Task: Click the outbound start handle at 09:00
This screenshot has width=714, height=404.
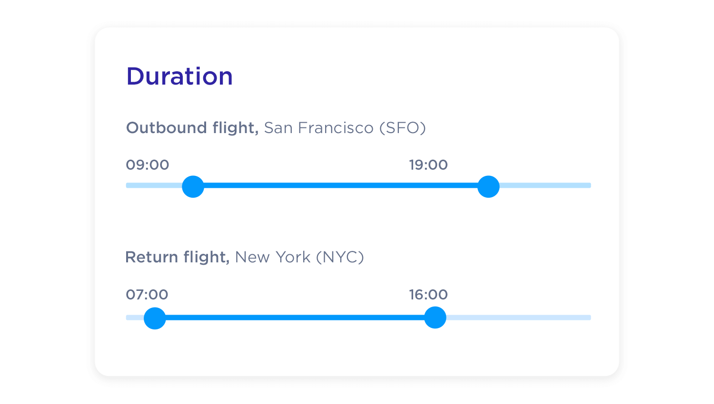Action: pyautogui.click(x=193, y=186)
